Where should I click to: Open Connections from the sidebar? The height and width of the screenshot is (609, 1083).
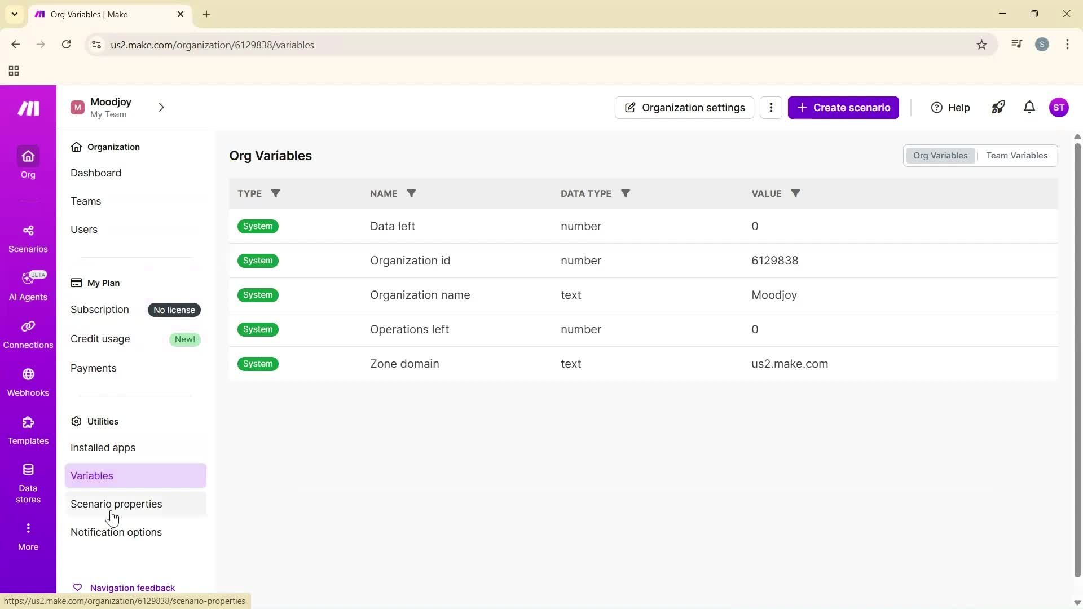[28, 334]
